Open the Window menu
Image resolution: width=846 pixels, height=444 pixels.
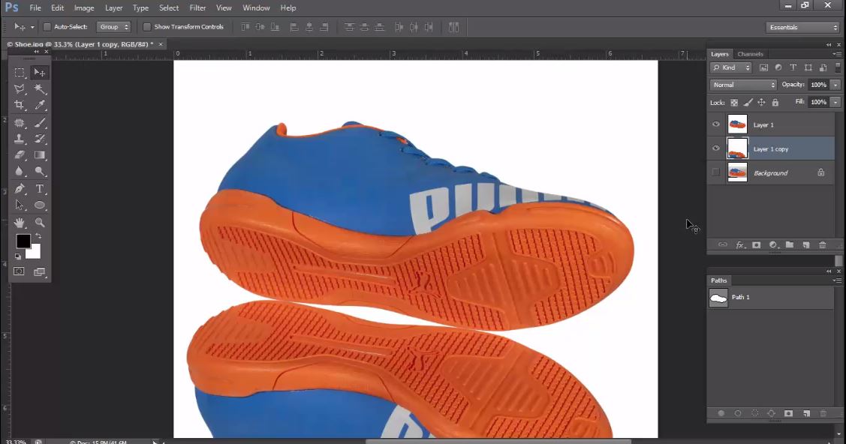pos(256,8)
